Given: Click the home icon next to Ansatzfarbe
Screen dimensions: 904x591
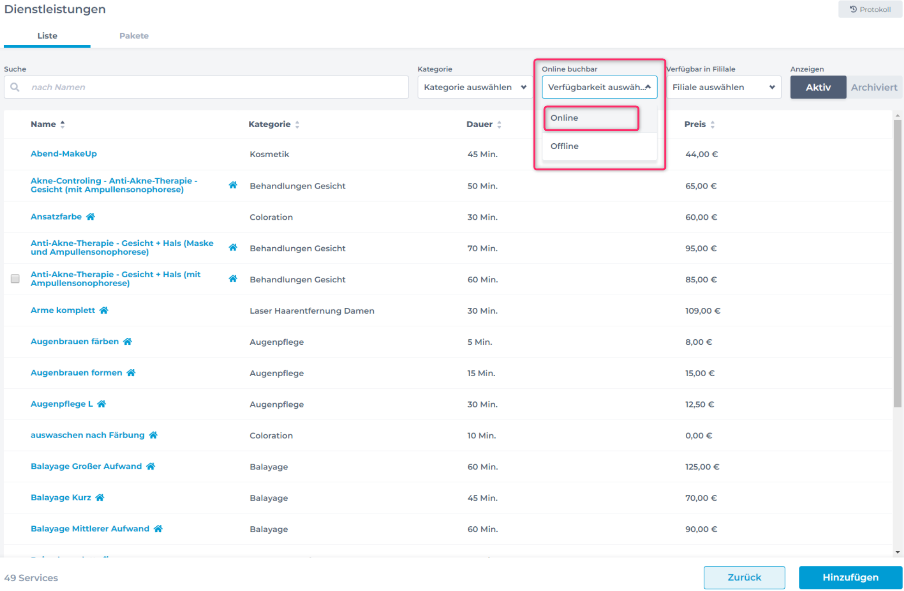Looking at the screenshot, I should tap(91, 217).
